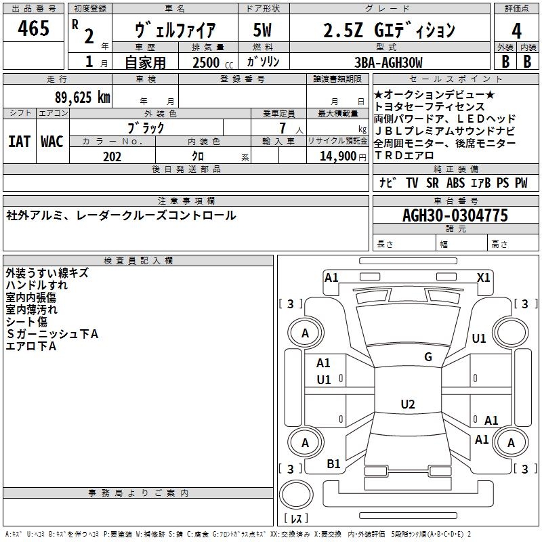
Task: Click the TV equipment entry
Action: (412, 183)
